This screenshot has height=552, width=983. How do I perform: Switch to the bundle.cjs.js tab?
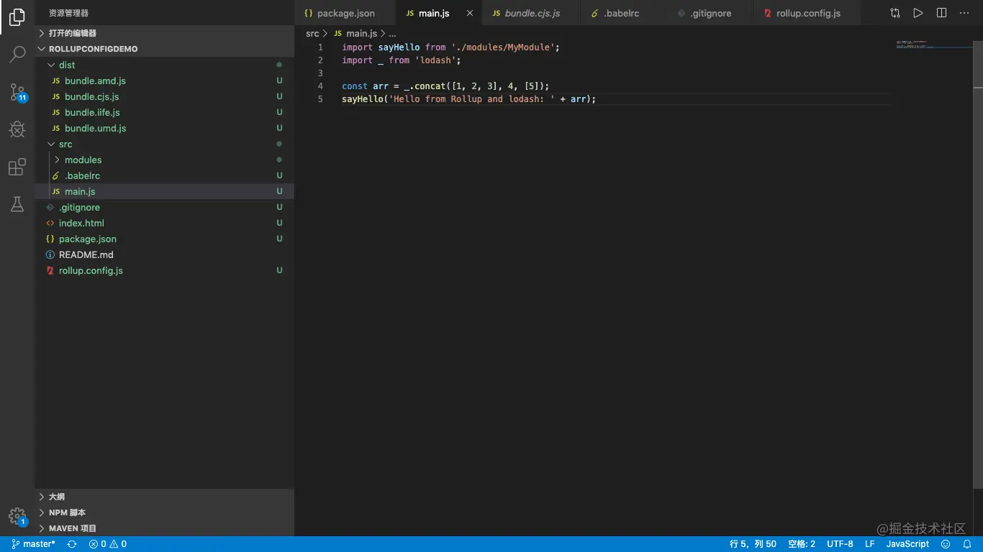(533, 13)
